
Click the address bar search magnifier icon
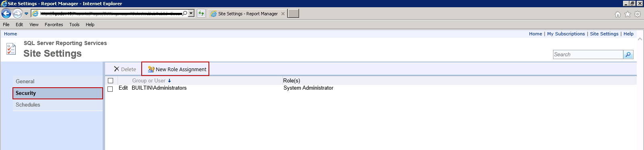click(x=185, y=13)
